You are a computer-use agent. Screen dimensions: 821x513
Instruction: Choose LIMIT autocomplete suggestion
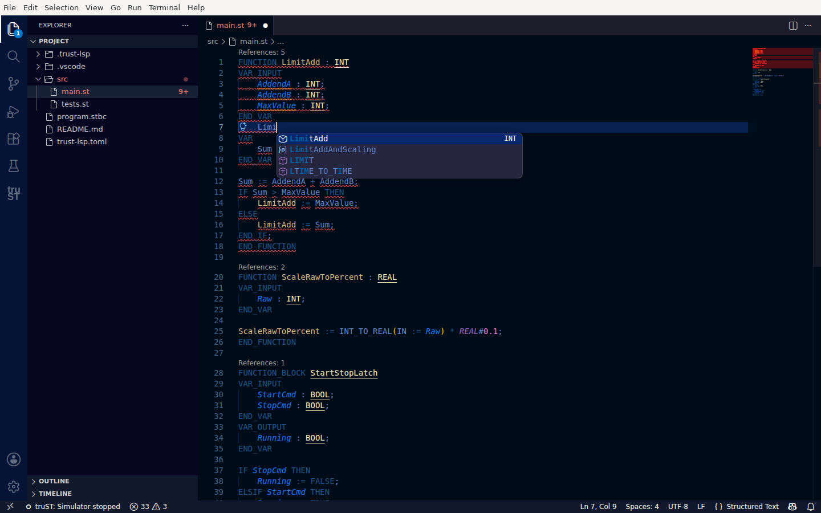[400, 160]
